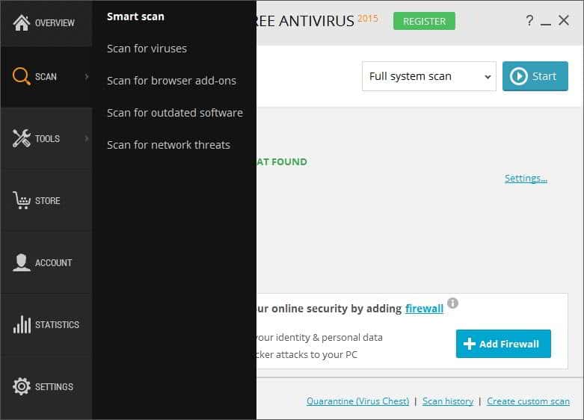
Task: Expand the Scan submenu arrow
Action: [87, 77]
